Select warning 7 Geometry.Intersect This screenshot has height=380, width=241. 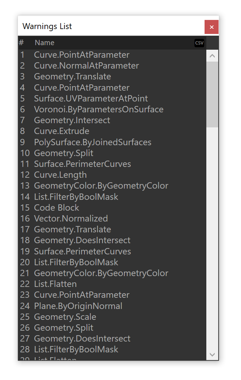[72, 120]
